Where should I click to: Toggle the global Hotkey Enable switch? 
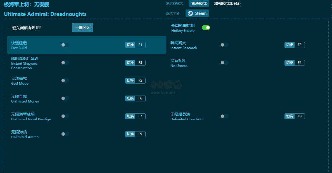(x=206, y=28)
